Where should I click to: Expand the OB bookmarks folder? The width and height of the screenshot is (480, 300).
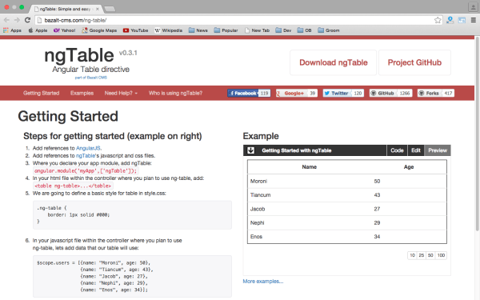click(304, 30)
